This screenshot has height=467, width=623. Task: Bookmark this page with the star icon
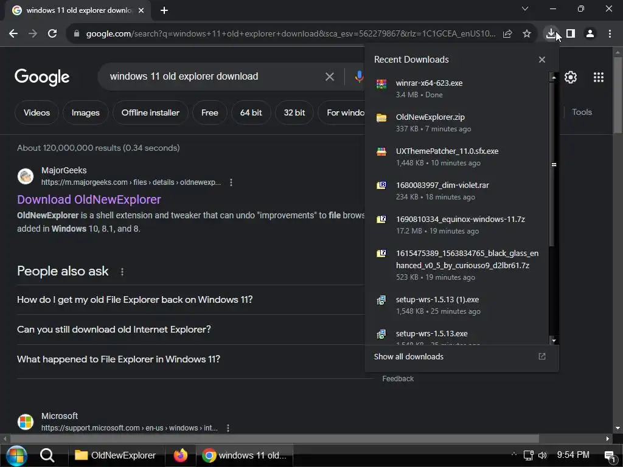527,34
